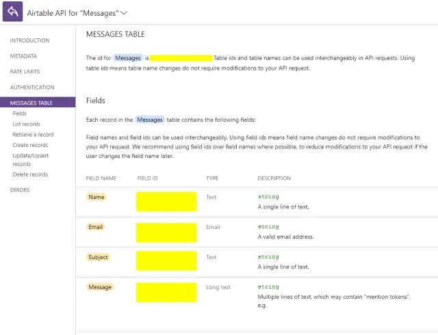Click the Text type in Subject row
The image size is (438, 335).
pyautogui.click(x=211, y=257)
